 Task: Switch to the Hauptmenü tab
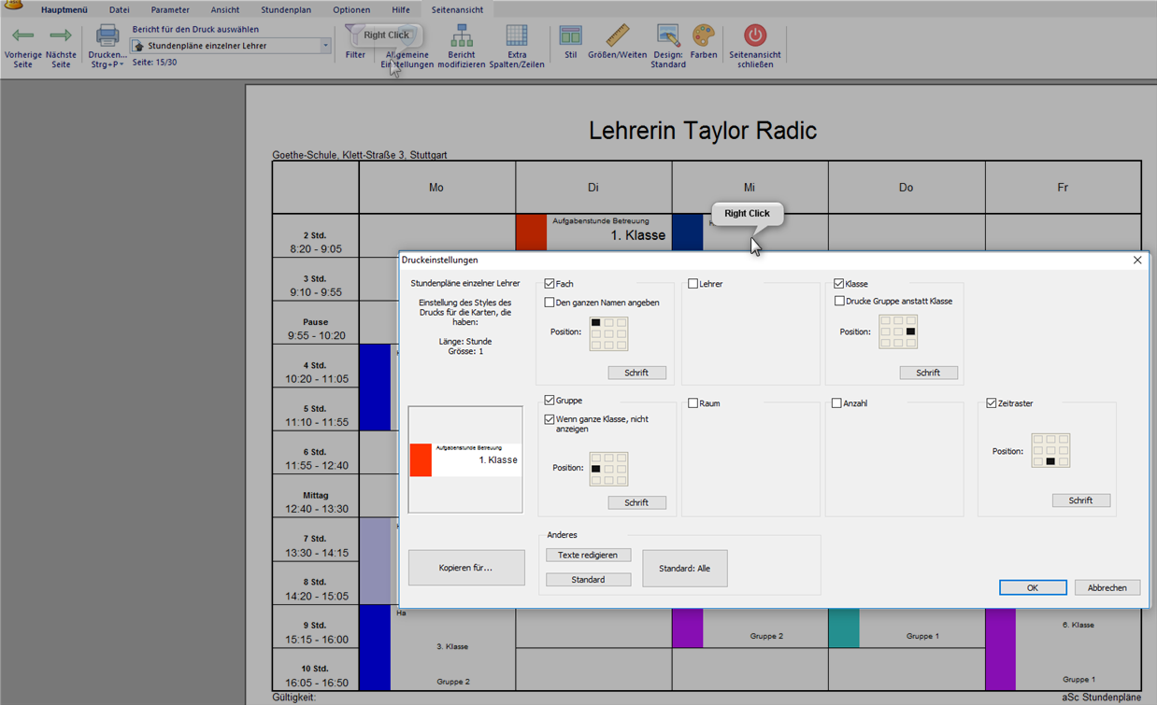point(64,10)
